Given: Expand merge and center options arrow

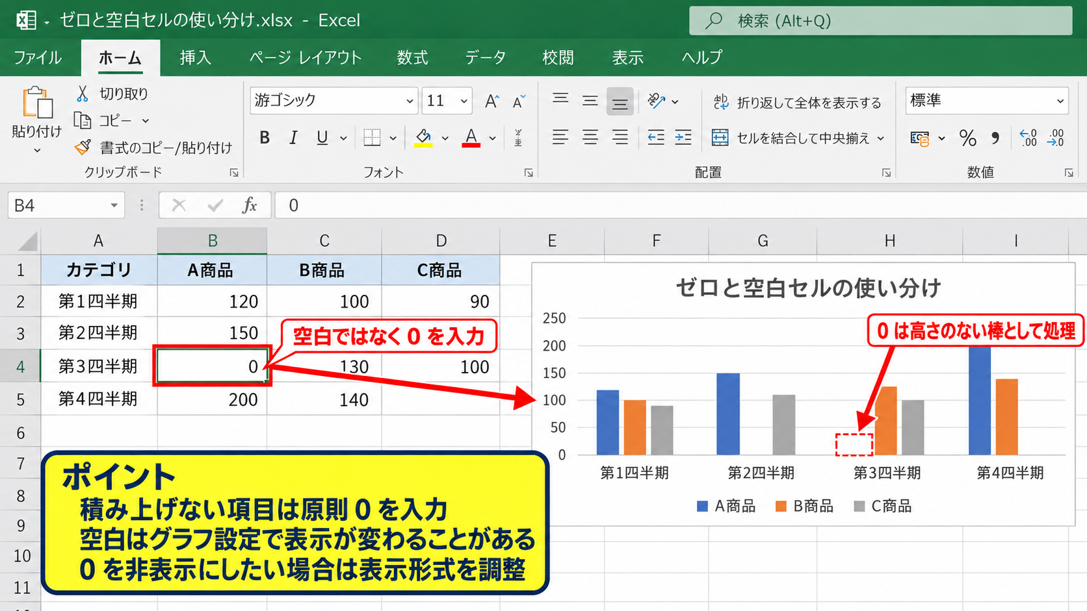Looking at the screenshot, I should click(x=881, y=138).
